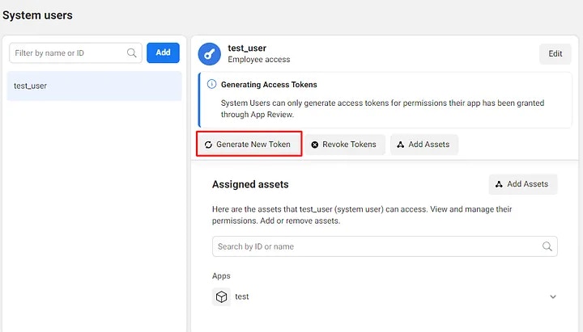583x332 pixels.
Task: Click the System users page title
Action: point(37,15)
